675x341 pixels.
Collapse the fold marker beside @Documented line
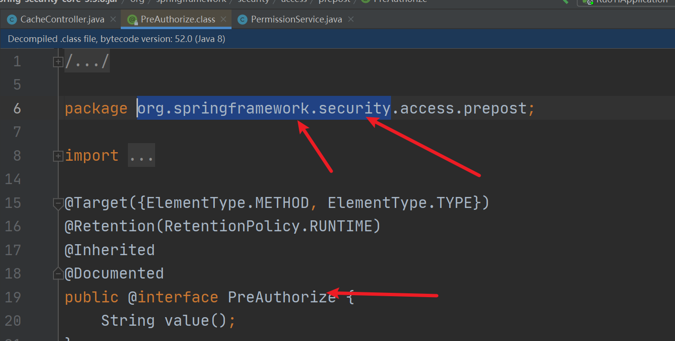58,274
